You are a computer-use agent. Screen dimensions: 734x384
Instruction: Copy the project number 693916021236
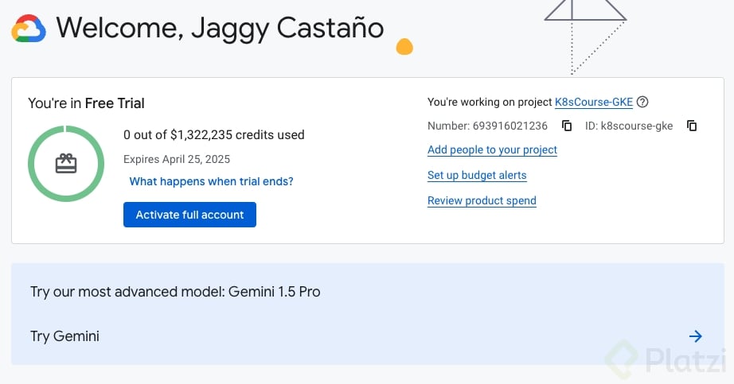(x=567, y=126)
